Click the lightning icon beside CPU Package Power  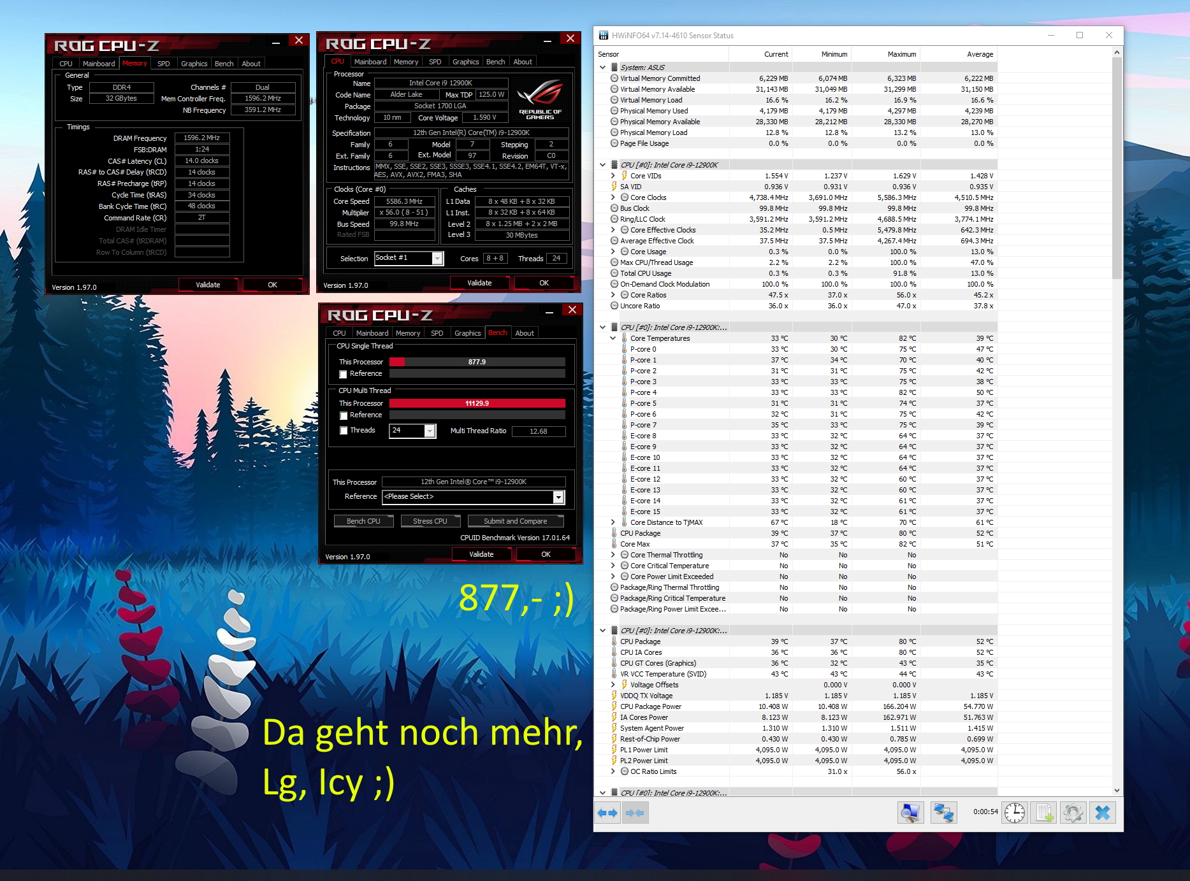614,706
